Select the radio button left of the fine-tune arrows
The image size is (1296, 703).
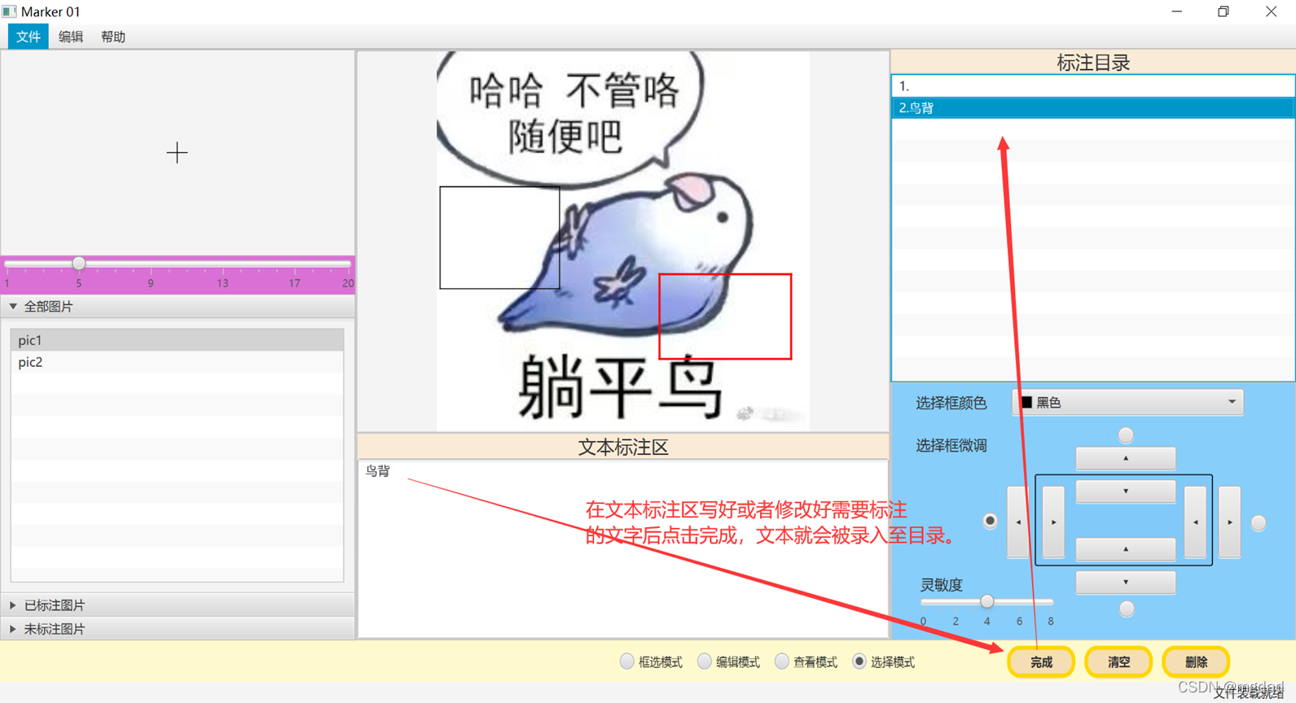coord(990,521)
